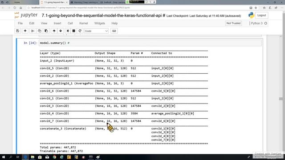Copy selected cells using the copy icon
The width and height of the screenshot is (285, 160).
pos(40,31)
